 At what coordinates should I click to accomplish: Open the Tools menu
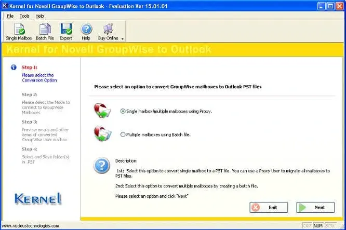(24, 16)
